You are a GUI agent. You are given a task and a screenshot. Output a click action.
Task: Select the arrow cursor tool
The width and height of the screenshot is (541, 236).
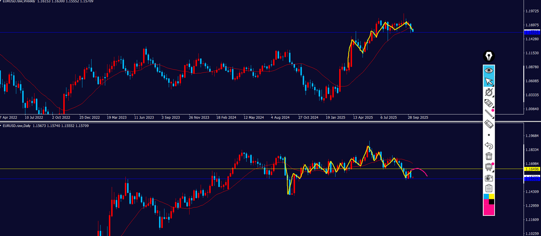click(489, 82)
